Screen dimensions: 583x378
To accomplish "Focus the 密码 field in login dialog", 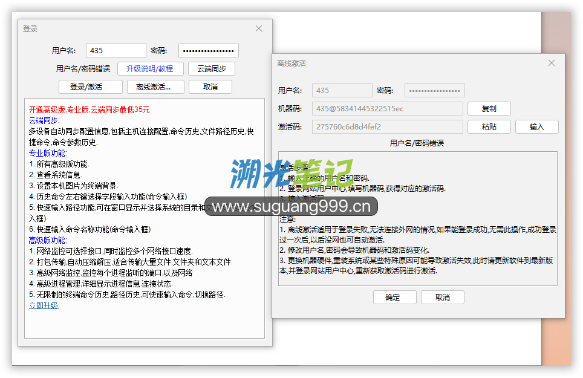I will click(x=208, y=51).
